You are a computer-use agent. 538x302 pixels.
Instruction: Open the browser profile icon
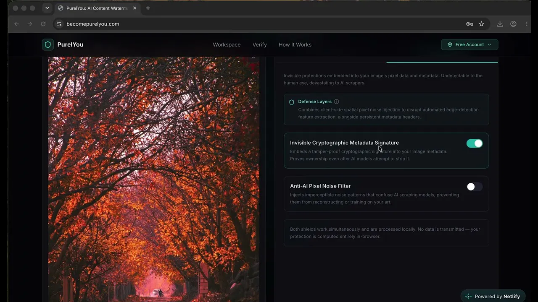[x=513, y=24]
